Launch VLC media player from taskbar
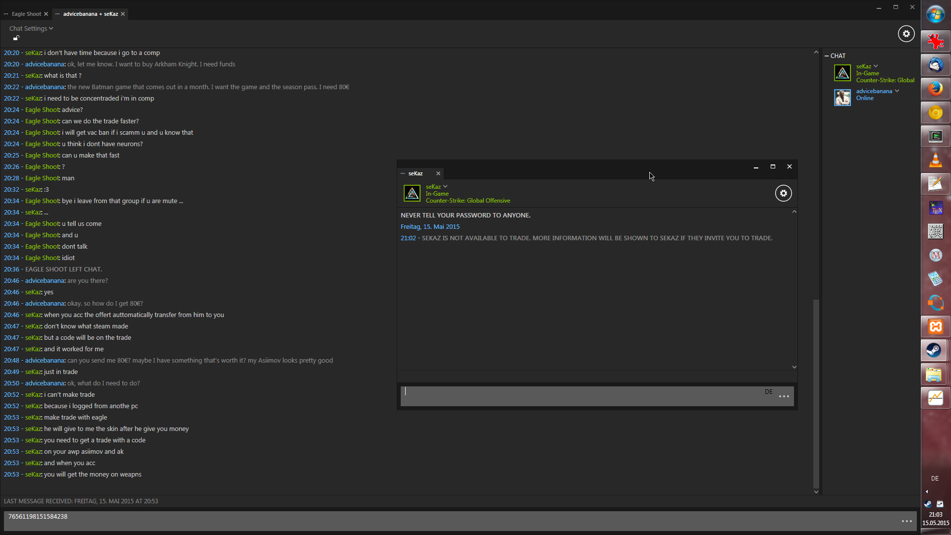The image size is (951, 535). point(936,160)
